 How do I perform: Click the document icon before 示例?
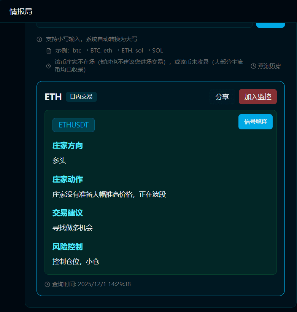(49, 51)
